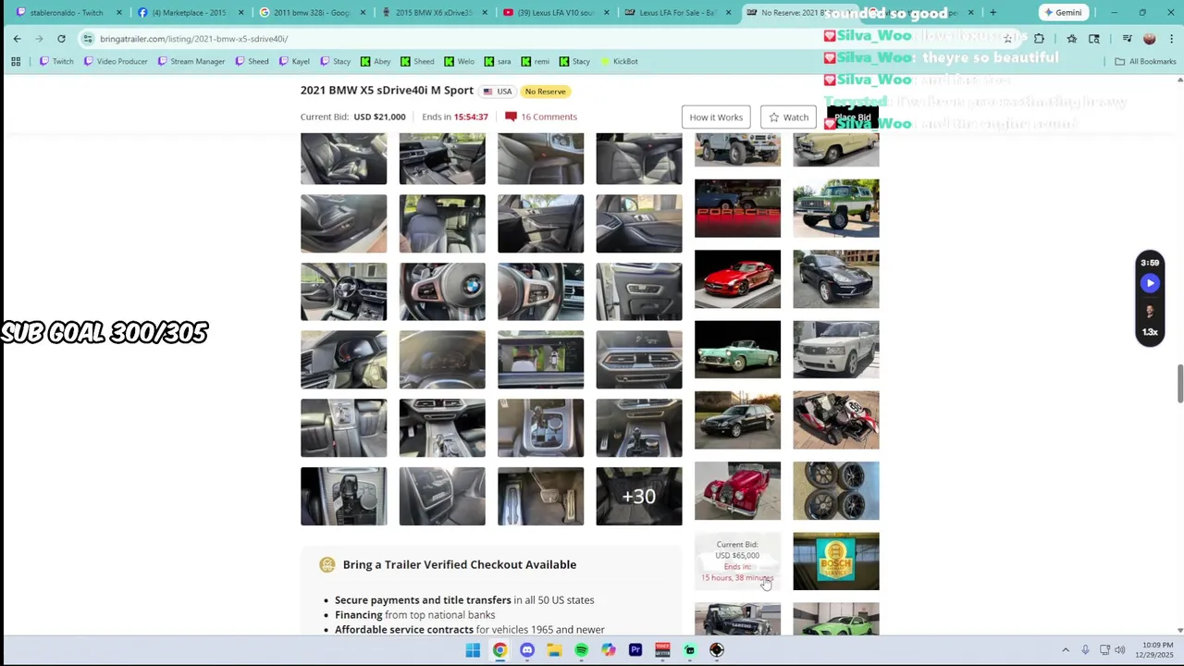The width and height of the screenshot is (1184, 666).
Task: Open Adobe Premiere Pro from the taskbar
Action: coord(635,650)
